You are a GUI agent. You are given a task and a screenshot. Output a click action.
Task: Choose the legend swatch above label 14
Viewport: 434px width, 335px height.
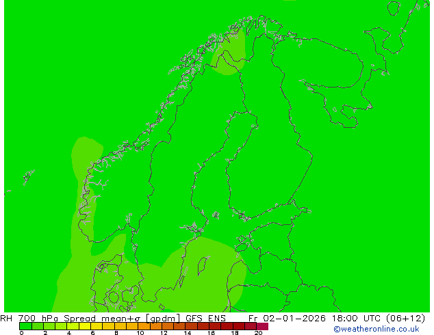pos(191,326)
